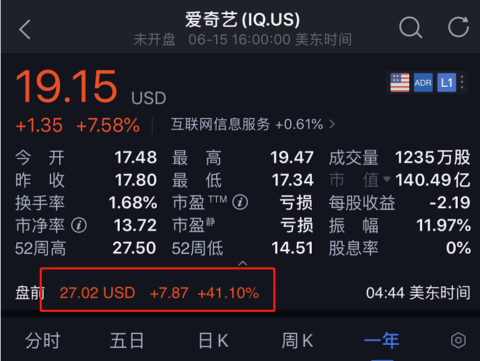Image resolution: width=480 pixels, height=361 pixels.
Task: Tap info icon beside 市净率
Action: click(79, 225)
